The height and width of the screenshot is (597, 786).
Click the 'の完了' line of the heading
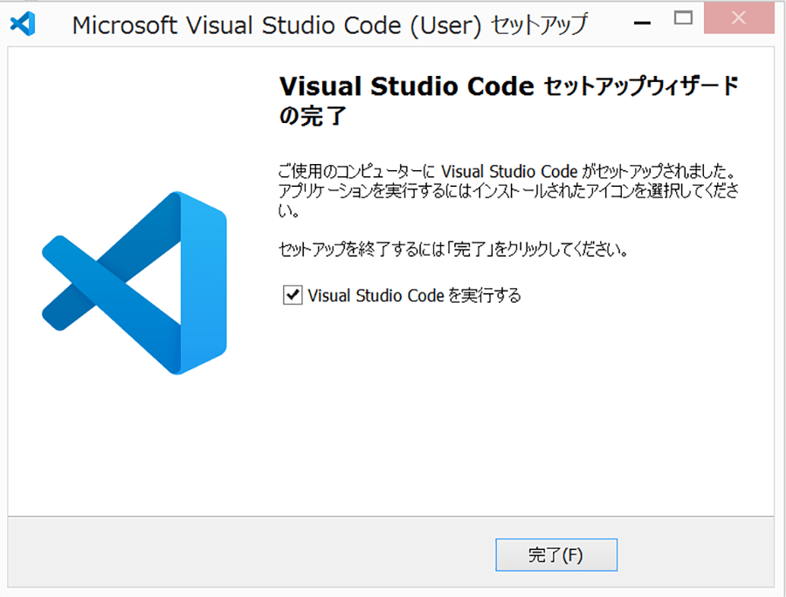pyautogui.click(x=313, y=116)
